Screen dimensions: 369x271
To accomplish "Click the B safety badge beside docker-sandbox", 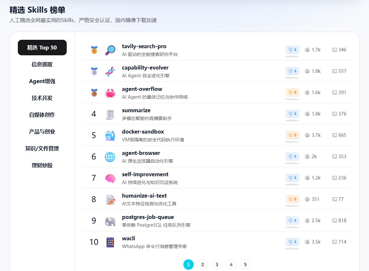I will coord(293,135).
